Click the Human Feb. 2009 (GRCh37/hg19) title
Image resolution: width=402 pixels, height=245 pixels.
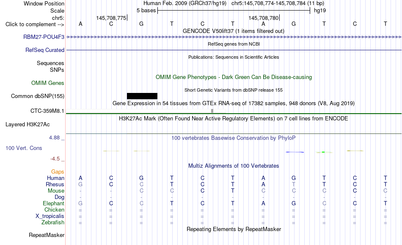185,3
